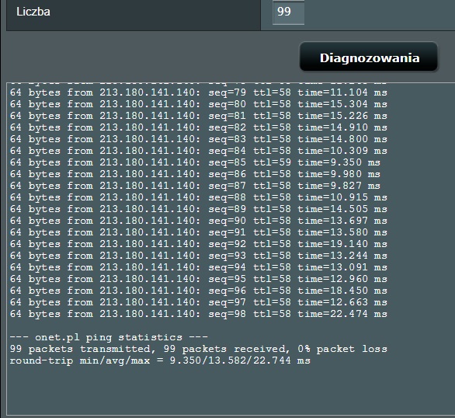Select the output line with seq=80
Screen dimensions: 455x418
click(x=199, y=104)
